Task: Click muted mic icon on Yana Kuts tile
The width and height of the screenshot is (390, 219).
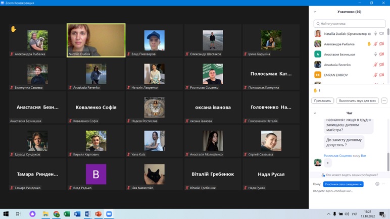Action: point(129,154)
